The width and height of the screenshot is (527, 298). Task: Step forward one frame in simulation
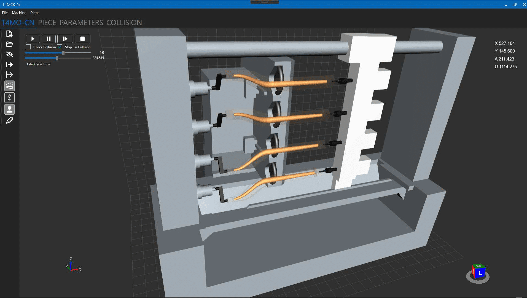tap(65, 39)
